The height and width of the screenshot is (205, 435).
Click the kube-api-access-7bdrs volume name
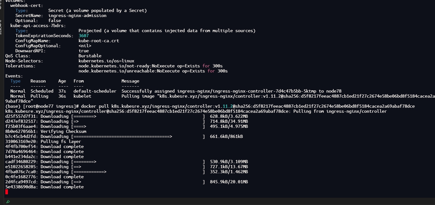tap(38, 26)
